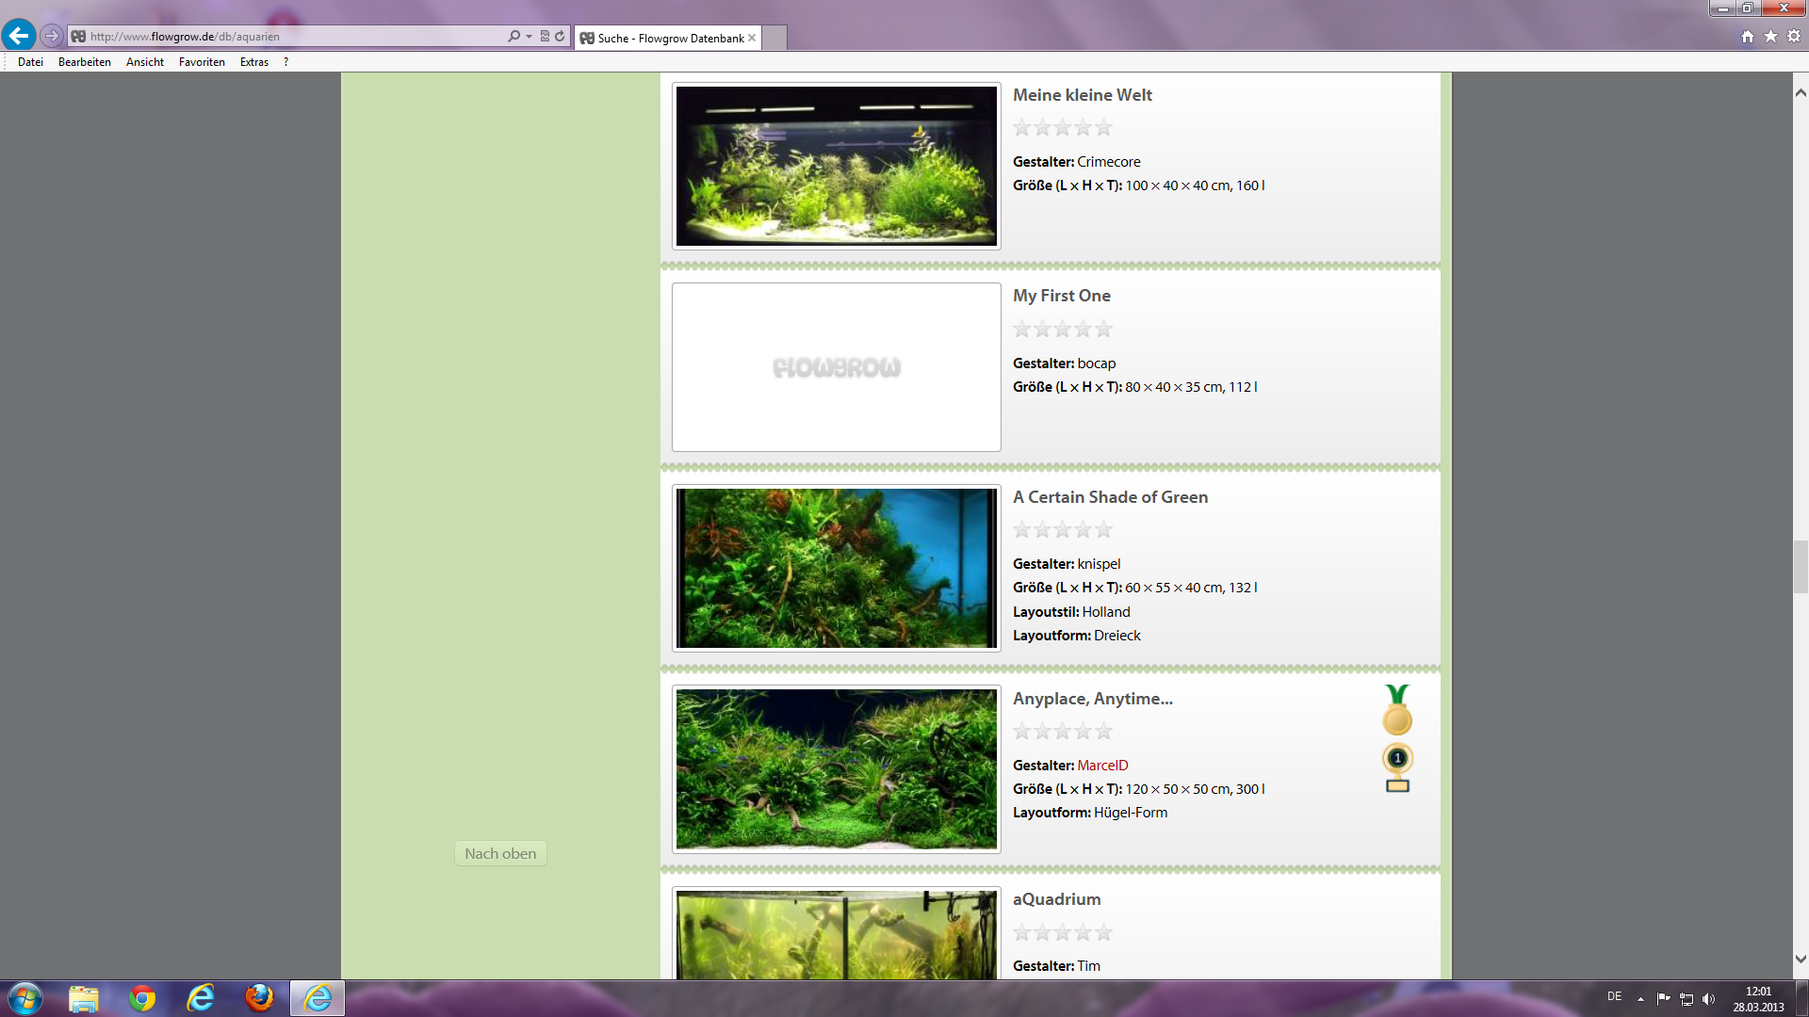Image resolution: width=1809 pixels, height=1017 pixels.
Task: Click the first place trophy badge icon
Action: tap(1397, 767)
